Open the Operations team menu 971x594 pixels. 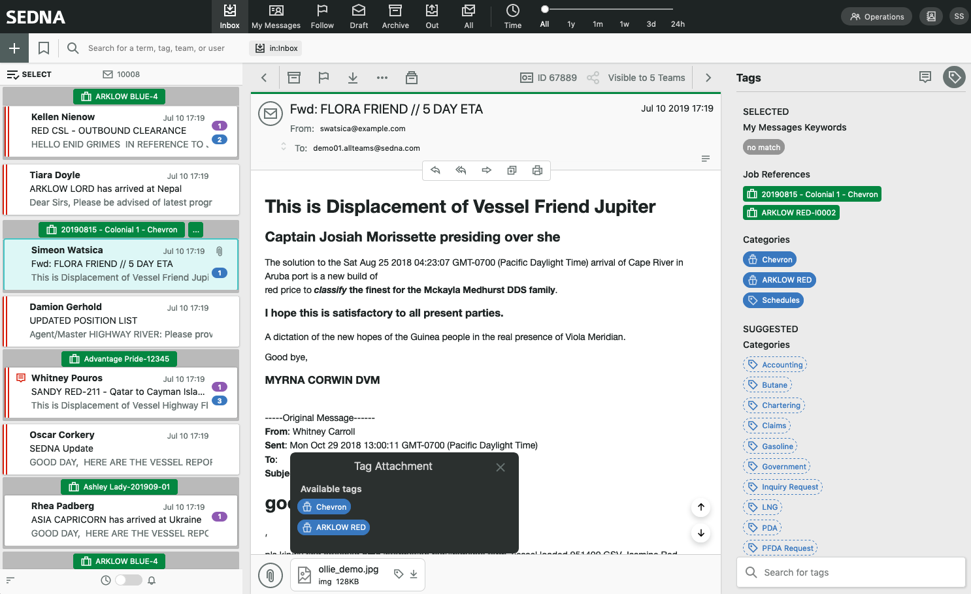pos(876,16)
